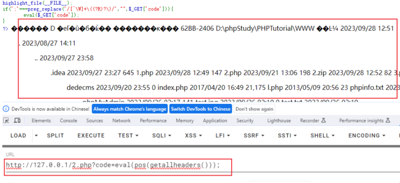Click into the URL input field
This screenshot has width=400, height=183.
point(199,165)
